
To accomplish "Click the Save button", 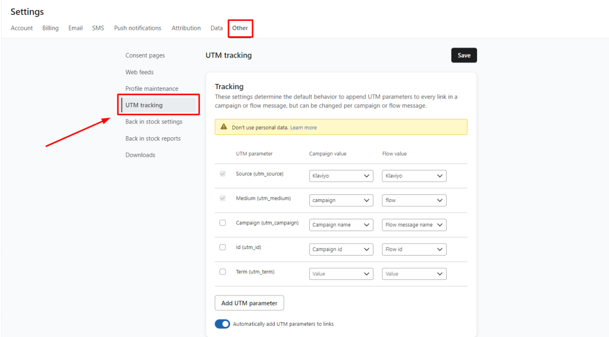I will 464,55.
